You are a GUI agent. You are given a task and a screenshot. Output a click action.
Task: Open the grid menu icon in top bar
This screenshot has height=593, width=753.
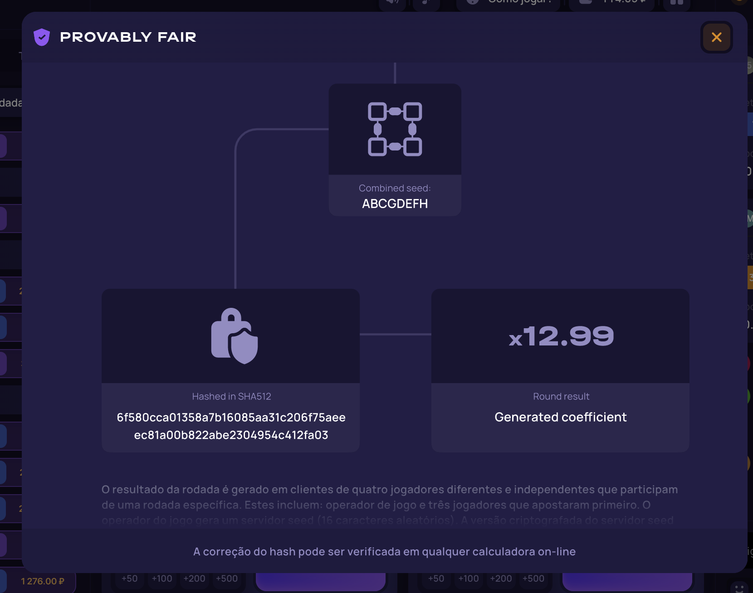click(676, 3)
